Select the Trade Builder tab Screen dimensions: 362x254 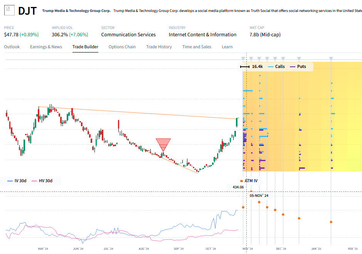tap(85, 47)
